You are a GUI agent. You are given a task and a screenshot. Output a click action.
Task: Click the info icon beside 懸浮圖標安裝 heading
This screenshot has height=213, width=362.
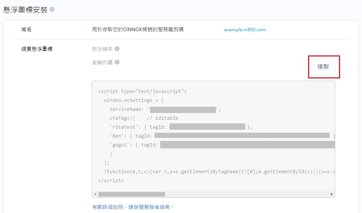pos(52,10)
